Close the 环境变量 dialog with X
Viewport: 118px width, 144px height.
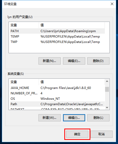pyautogui.click(x=112, y=4)
